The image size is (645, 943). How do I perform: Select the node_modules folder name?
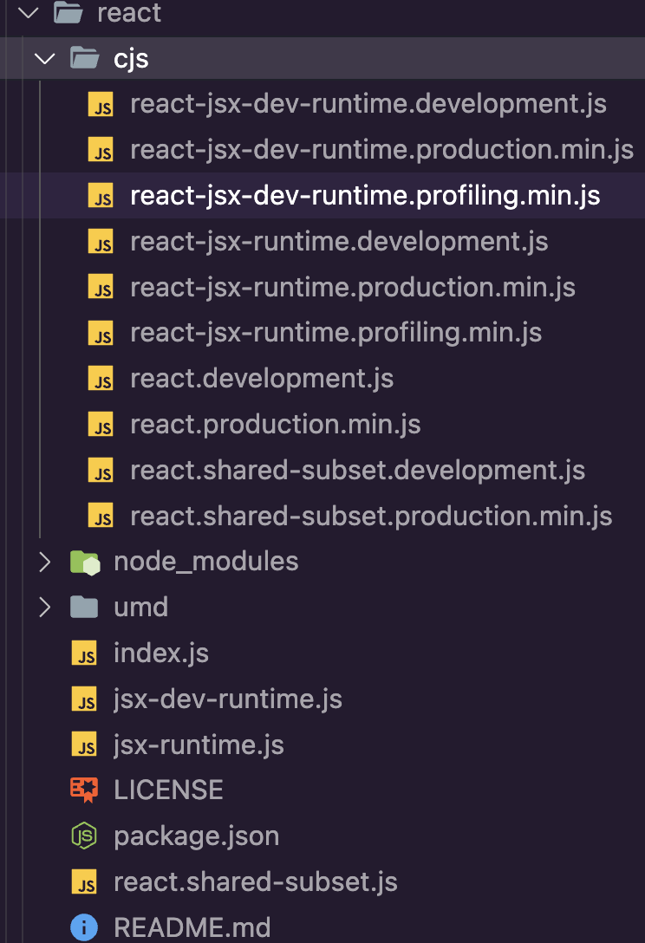point(205,562)
